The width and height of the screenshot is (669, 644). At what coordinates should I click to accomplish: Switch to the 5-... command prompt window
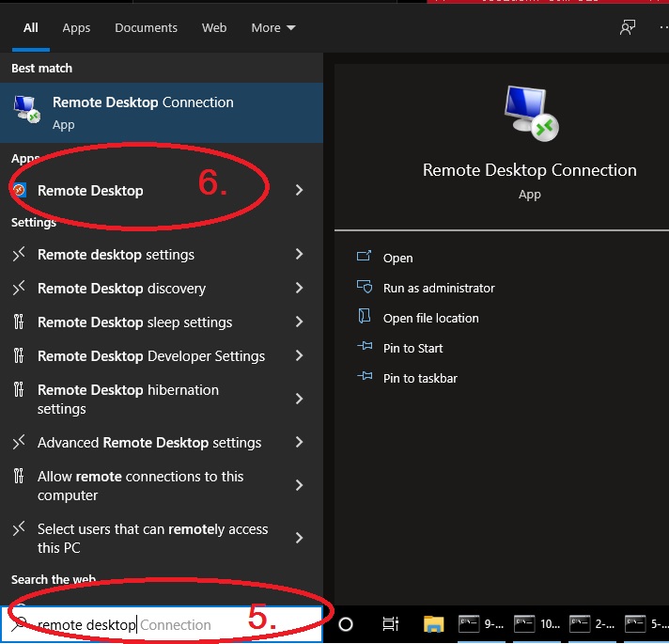tap(646, 624)
